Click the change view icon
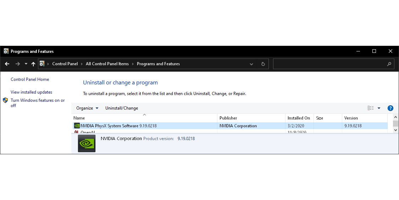 click(x=371, y=108)
